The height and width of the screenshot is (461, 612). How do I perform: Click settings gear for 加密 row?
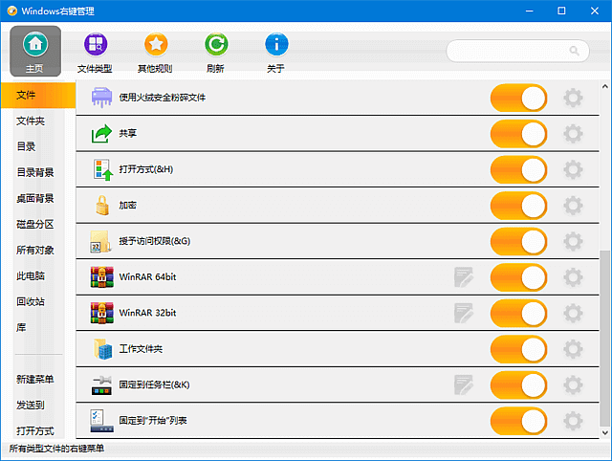pos(573,206)
